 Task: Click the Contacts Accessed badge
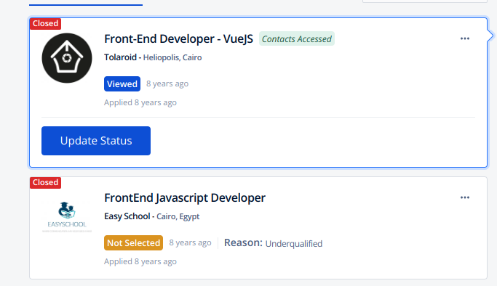[297, 39]
